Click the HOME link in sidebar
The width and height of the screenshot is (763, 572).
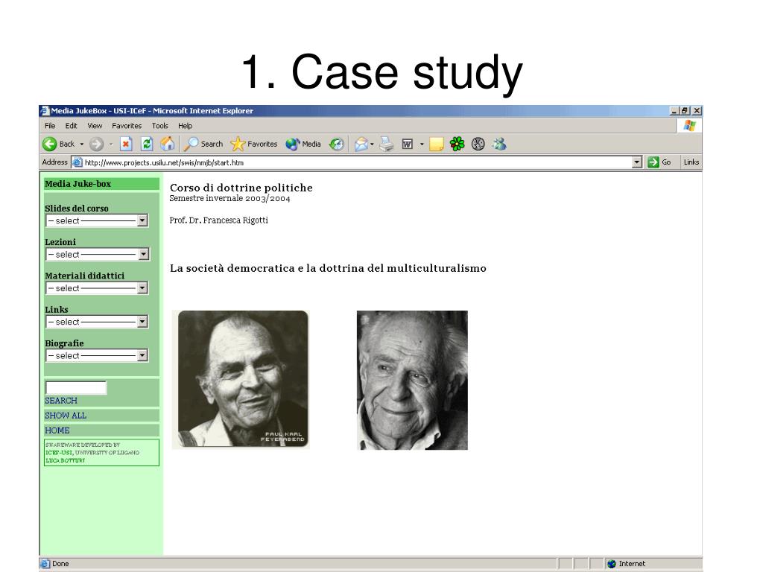click(x=57, y=430)
